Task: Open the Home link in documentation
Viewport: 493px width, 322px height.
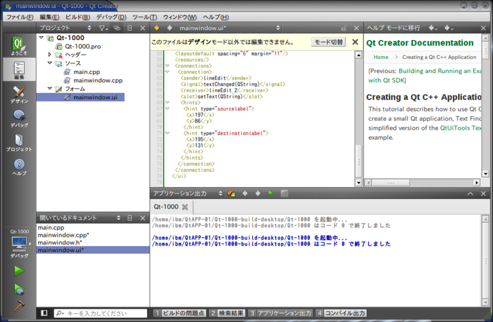Action: (x=381, y=57)
